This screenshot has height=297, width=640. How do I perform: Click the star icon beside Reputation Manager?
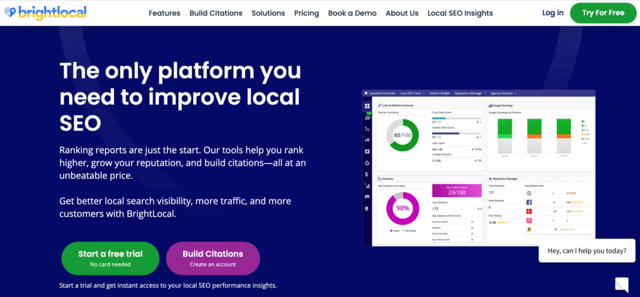(490, 179)
